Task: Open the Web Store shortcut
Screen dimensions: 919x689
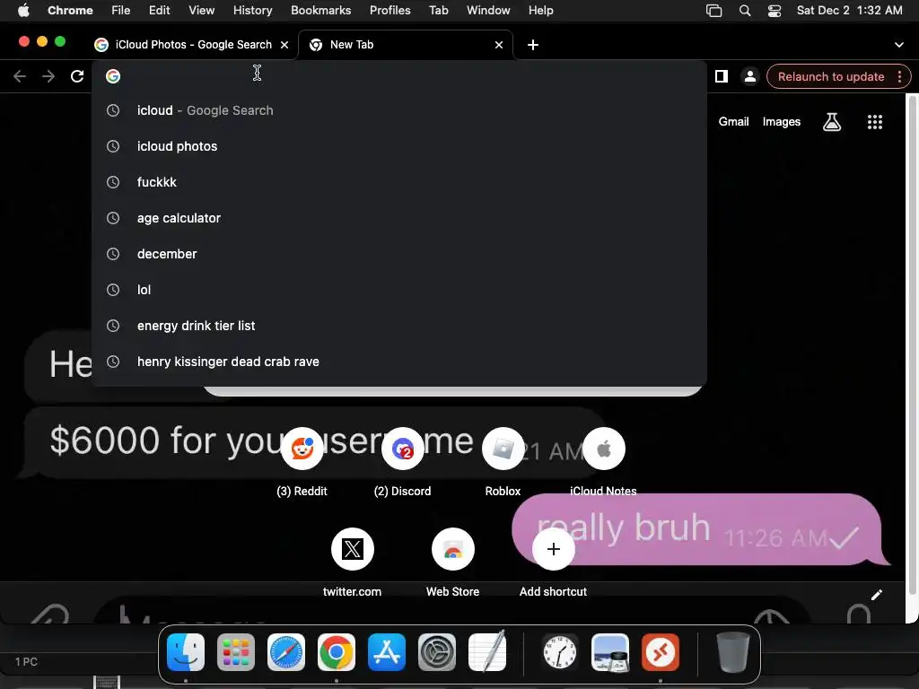Action: 452,549
